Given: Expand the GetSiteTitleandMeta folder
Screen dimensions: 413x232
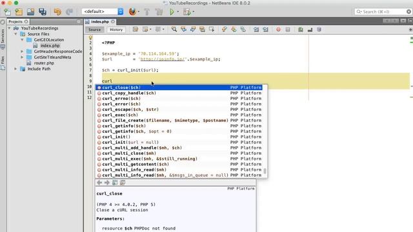Looking at the screenshot, I should [x=22, y=57].
